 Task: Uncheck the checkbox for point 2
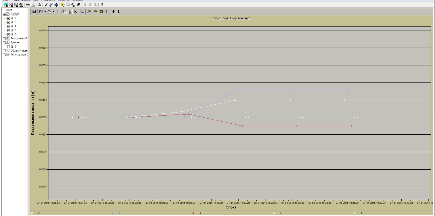(8, 18)
